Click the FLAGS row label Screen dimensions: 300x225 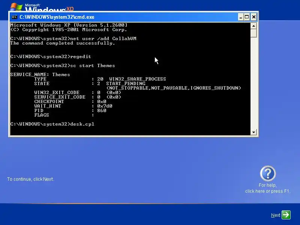[42, 115]
